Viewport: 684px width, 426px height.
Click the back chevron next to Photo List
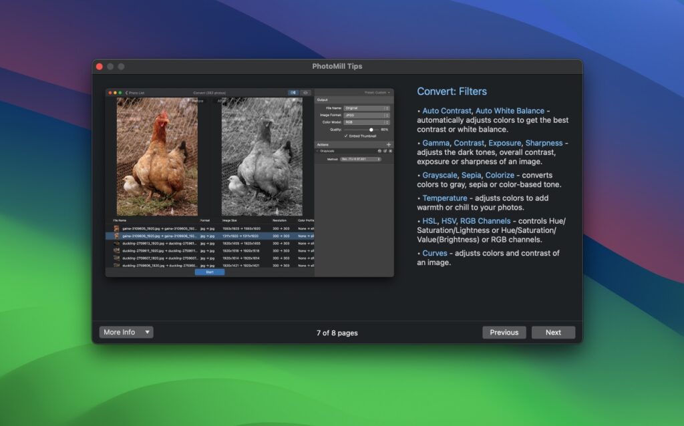pyautogui.click(x=126, y=92)
